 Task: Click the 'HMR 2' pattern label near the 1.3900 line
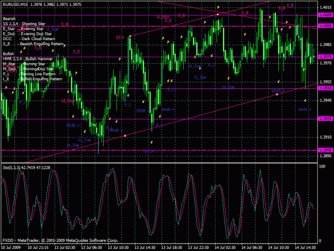tap(151, 151)
